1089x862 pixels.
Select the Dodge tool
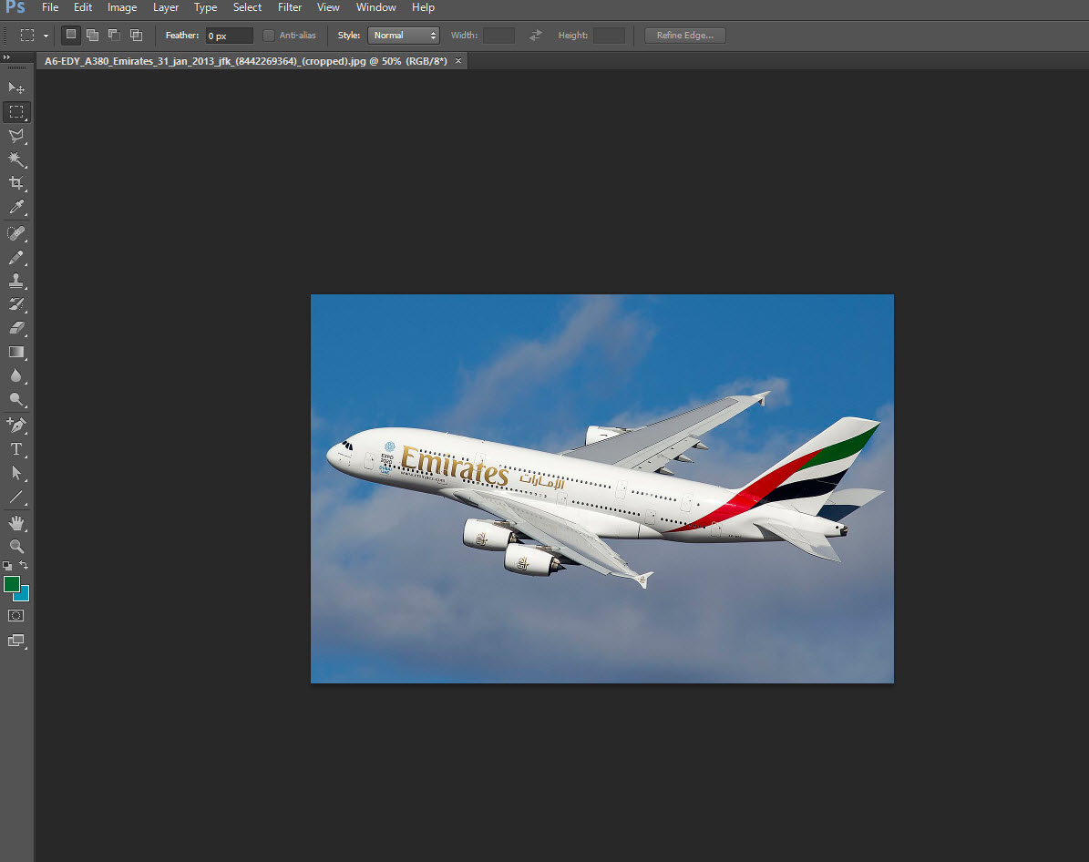[16, 399]
